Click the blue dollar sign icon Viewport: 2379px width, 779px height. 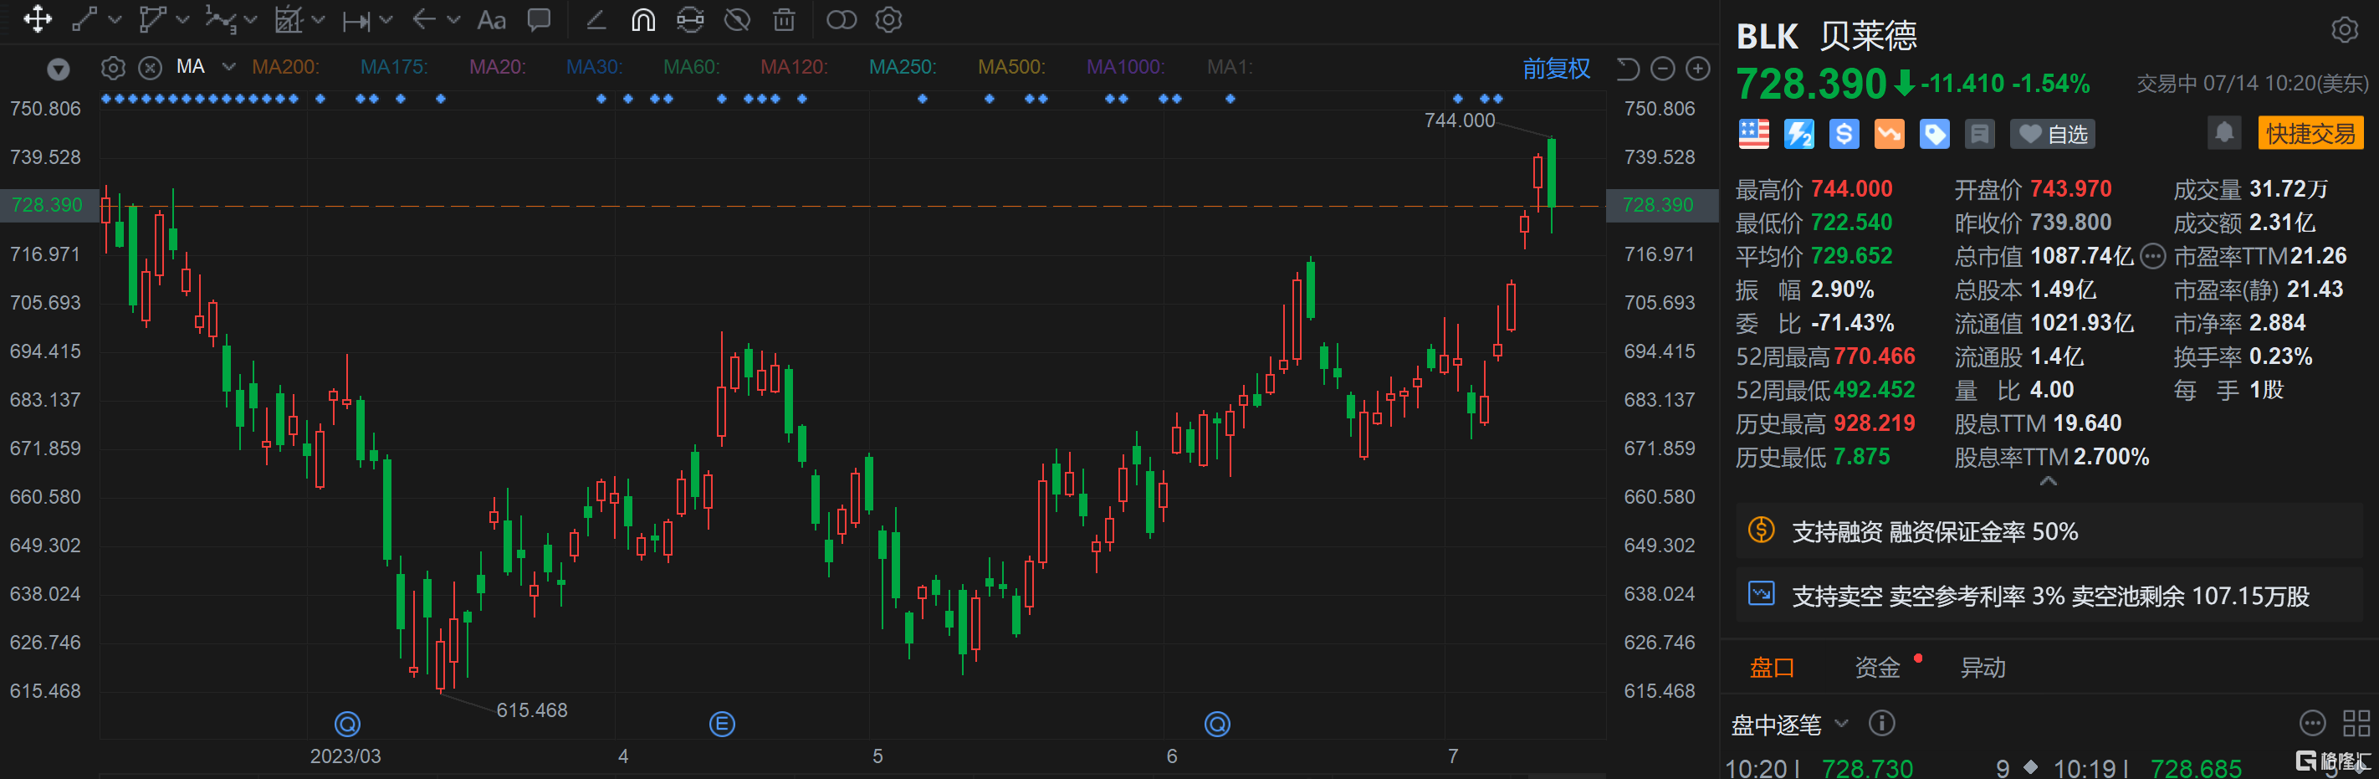1844,134
